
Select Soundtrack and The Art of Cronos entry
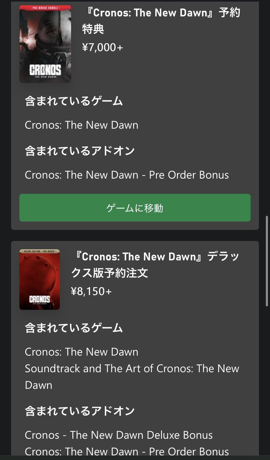(x=132, y=377)
